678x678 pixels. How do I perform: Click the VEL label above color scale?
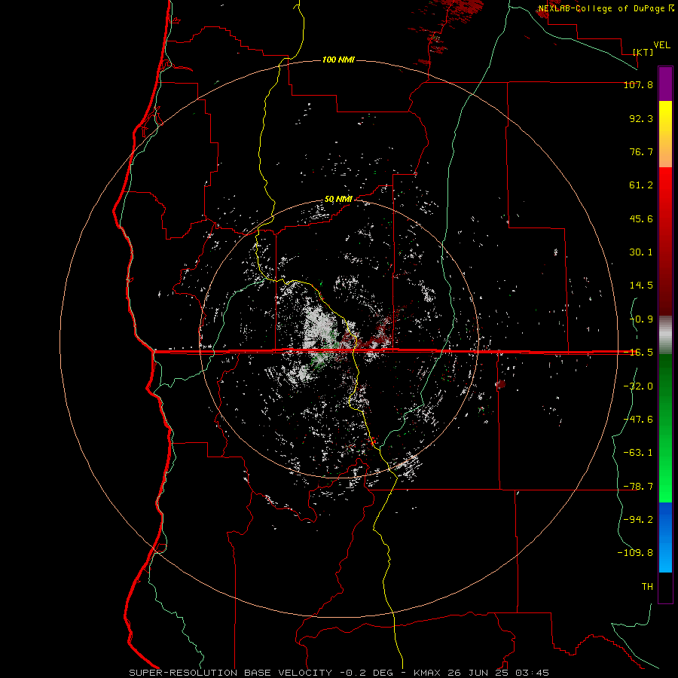[661, 45]
